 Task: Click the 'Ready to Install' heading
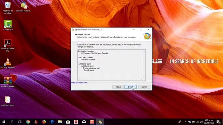point(82,34)
